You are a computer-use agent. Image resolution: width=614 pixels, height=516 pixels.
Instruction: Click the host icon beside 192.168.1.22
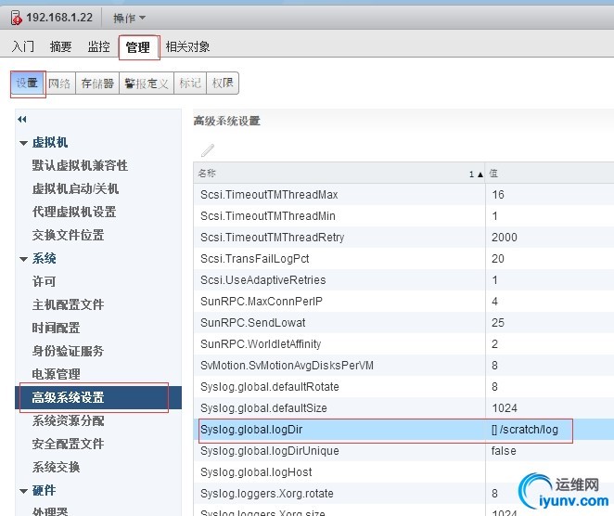coord(16,18)
